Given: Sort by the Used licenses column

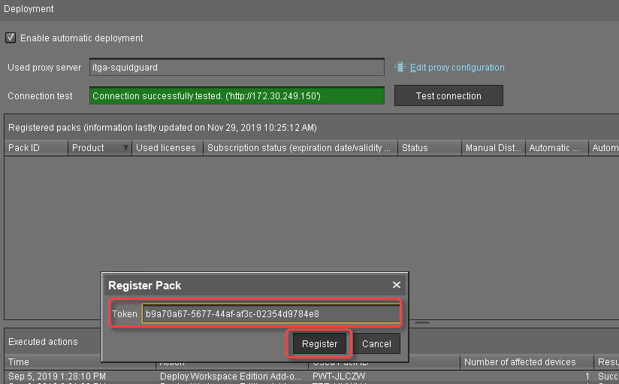Looking at the screenshot, I should pyautogui.click(x=165, y=148).
